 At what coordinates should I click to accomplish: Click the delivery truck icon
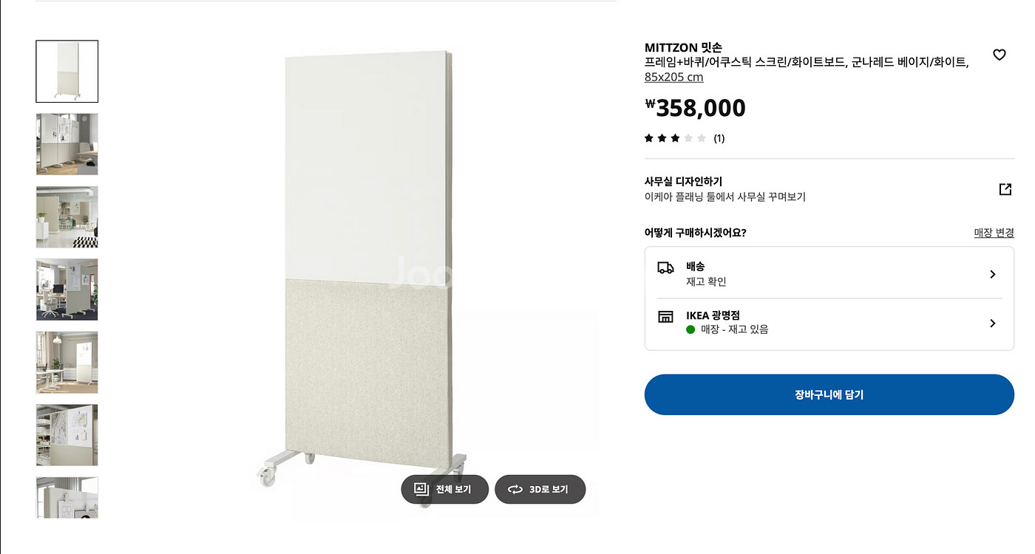665,268
